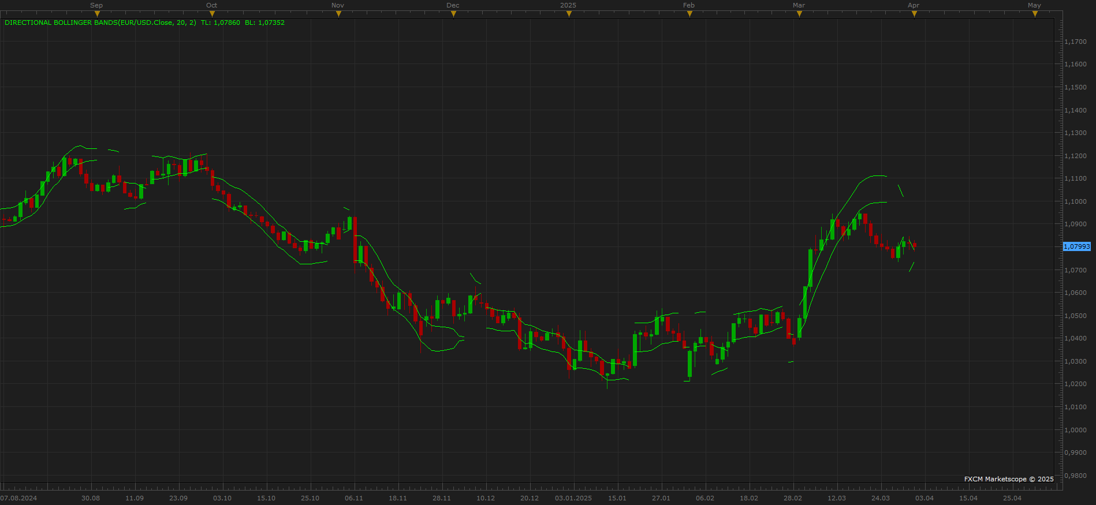Click the 15.10 date axis label
The width and height of the screenshot is (1096, 505).
266,498
